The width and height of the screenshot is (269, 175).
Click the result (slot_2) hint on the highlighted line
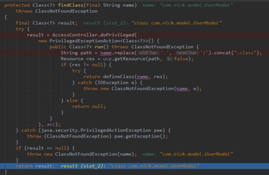coord(130,166)
